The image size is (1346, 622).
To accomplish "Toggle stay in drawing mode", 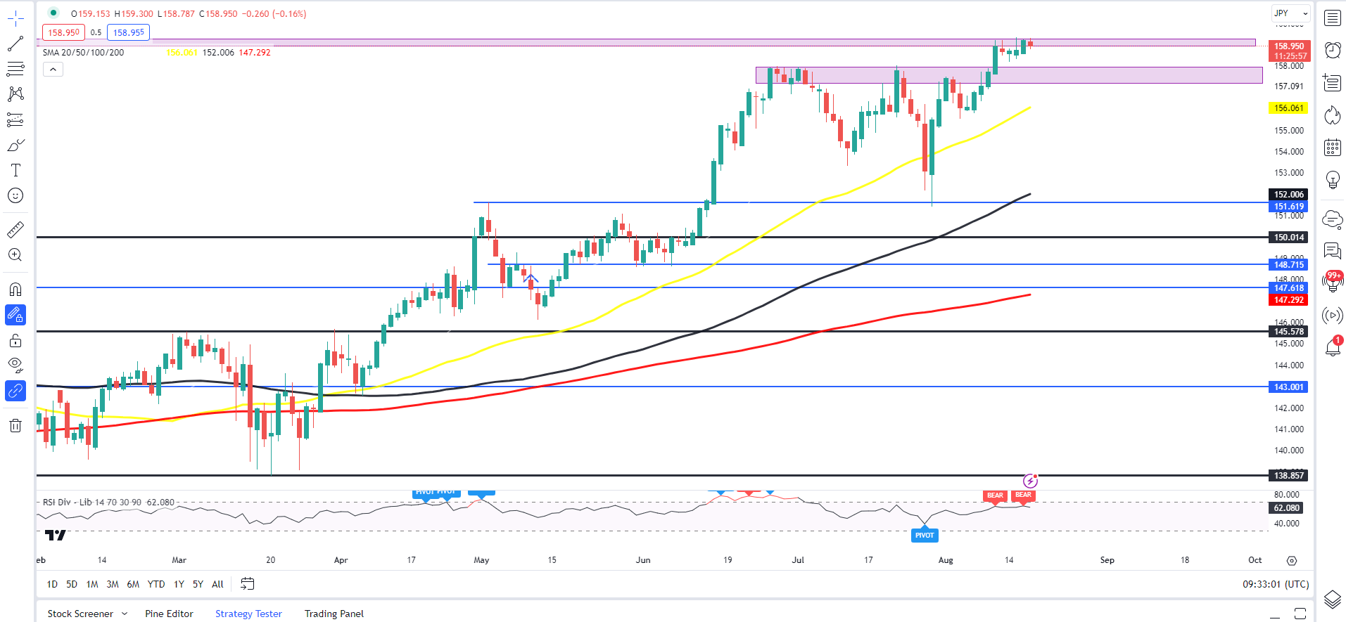I will coord(15,315).
